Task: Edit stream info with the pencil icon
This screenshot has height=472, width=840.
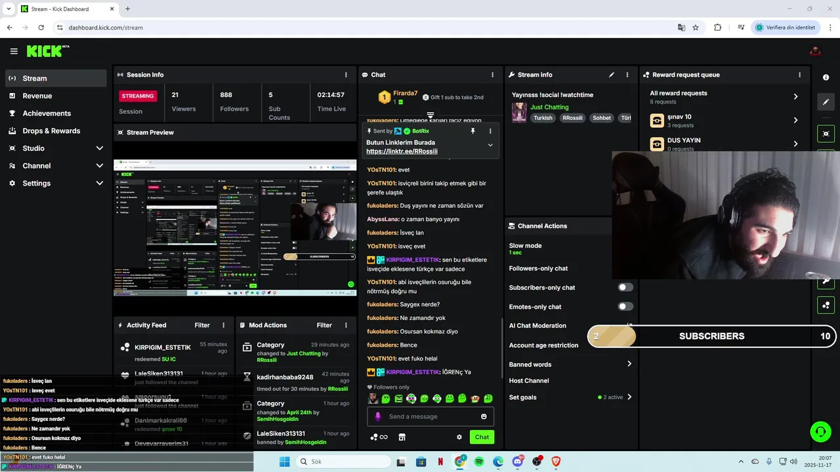Action: 612,75
